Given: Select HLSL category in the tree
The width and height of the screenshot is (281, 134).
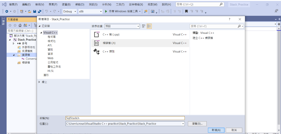Looking at the screenshot, I should (x=51, y=71).
